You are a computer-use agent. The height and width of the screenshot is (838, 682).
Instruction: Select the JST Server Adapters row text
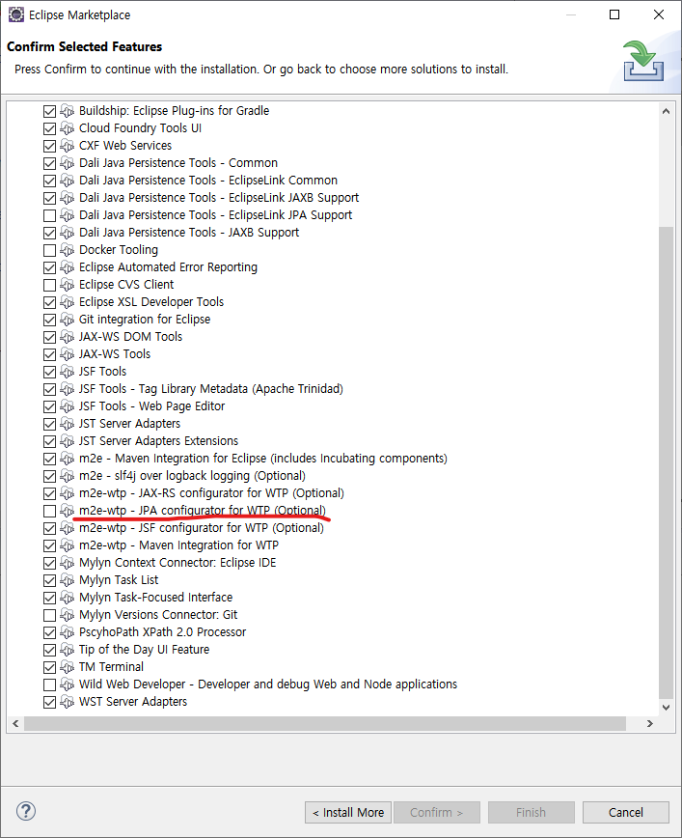130,424
